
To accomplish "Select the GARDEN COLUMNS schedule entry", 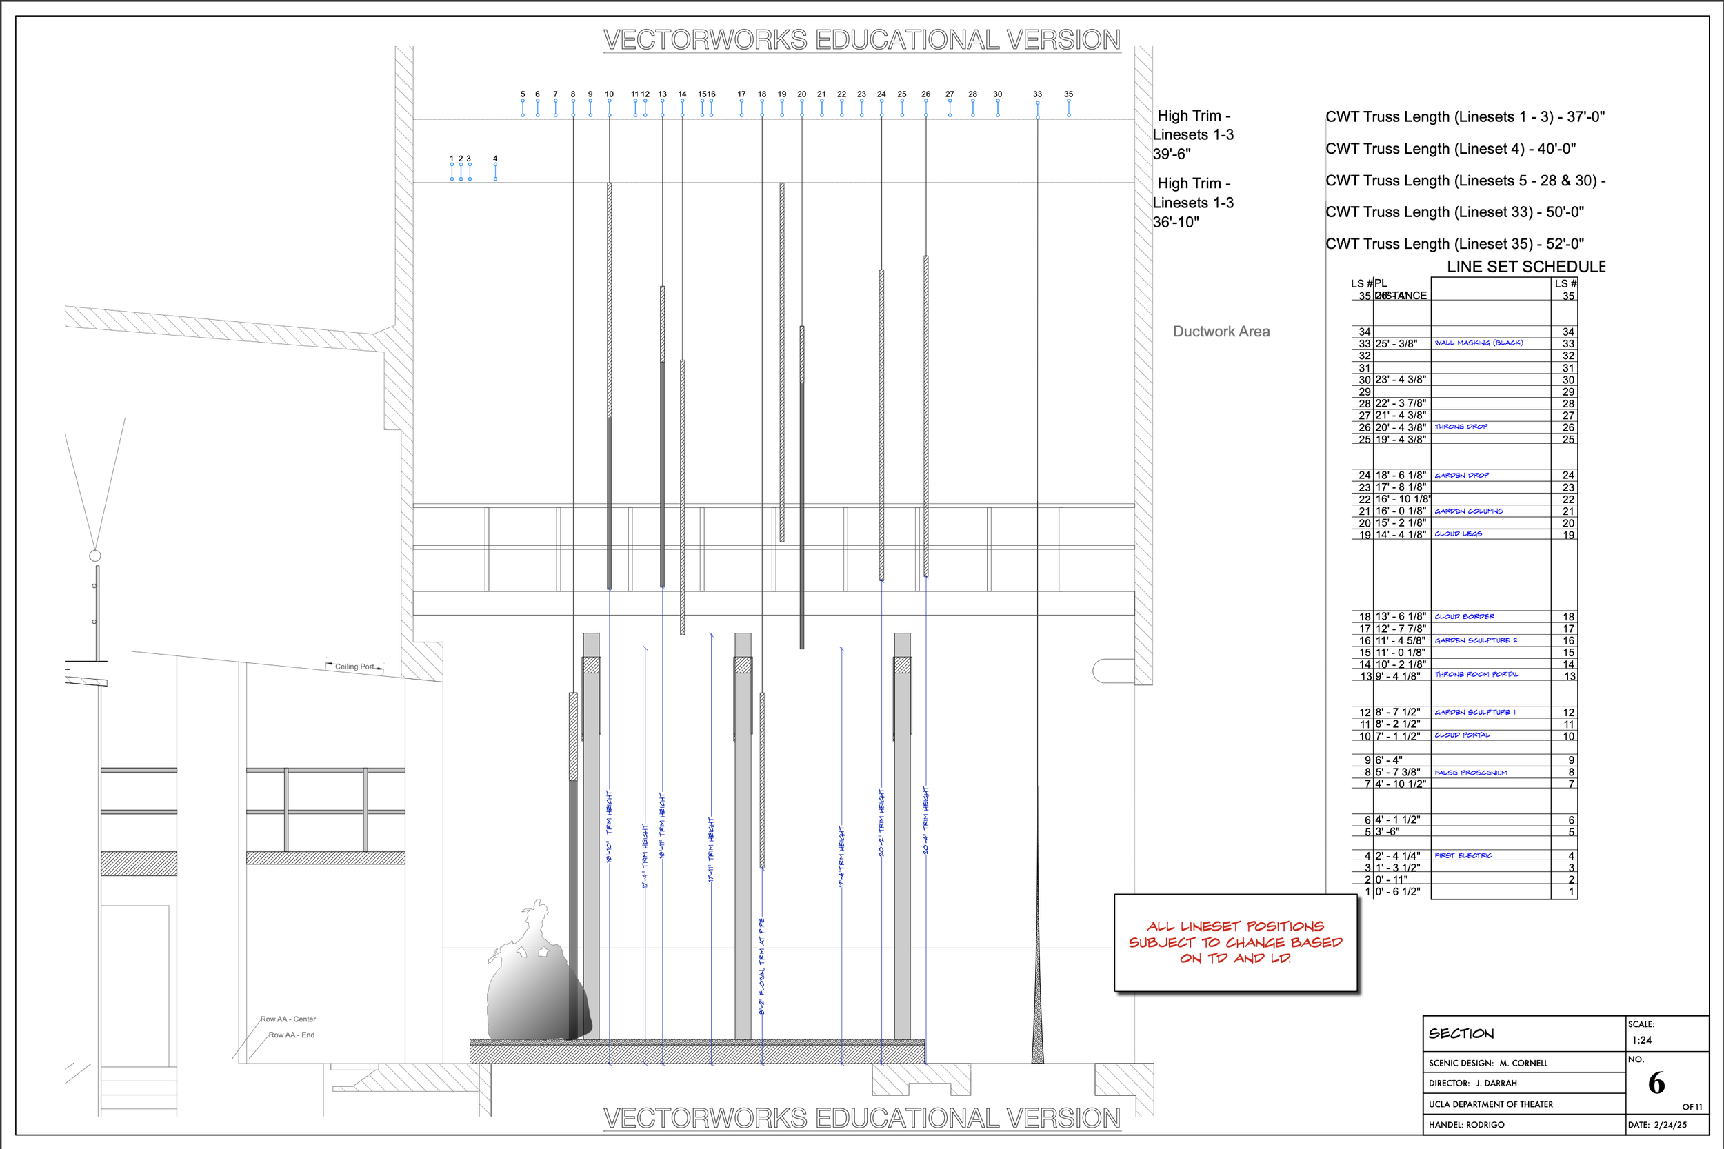I will coord(1468,511).
